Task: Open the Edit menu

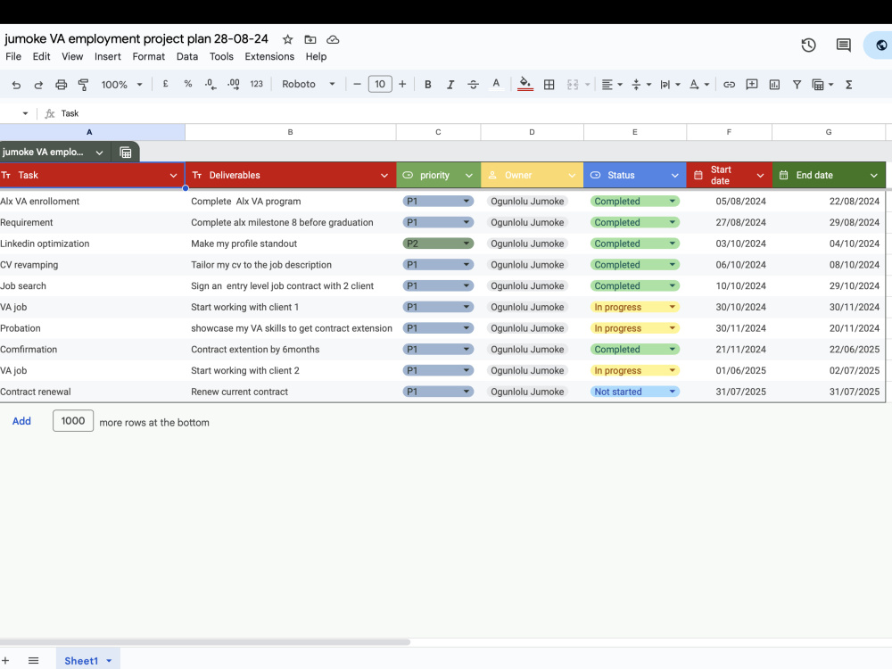Action: coord(42,56)
